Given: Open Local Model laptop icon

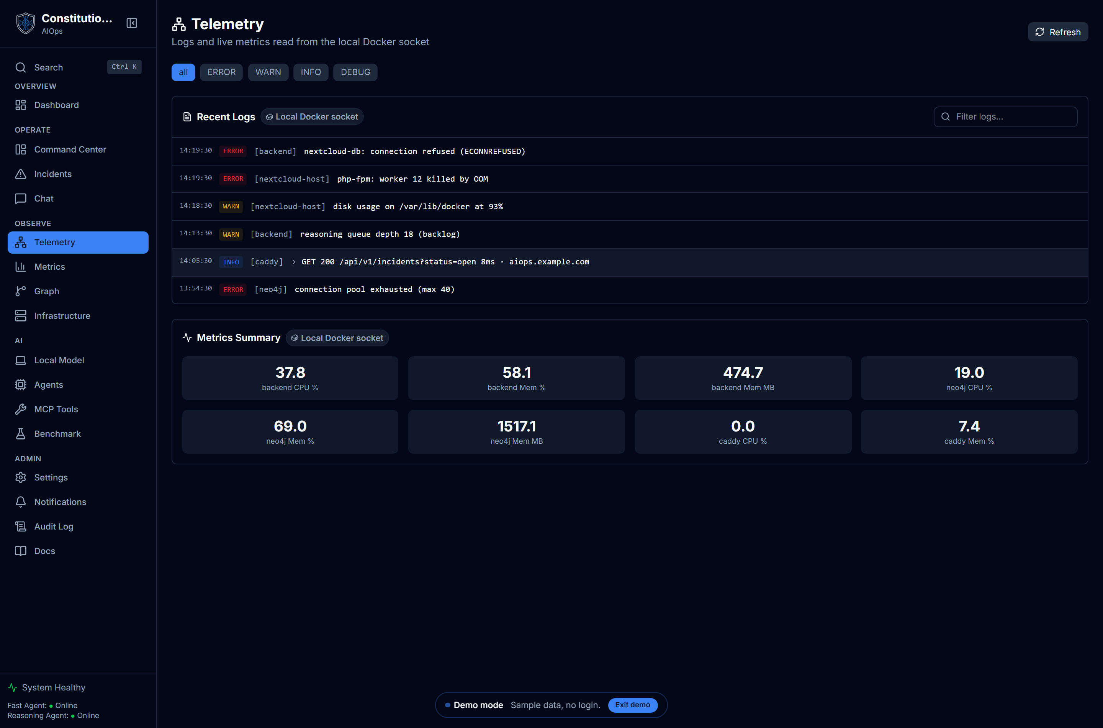Looking at the screenshot, I should pos(20,360).
